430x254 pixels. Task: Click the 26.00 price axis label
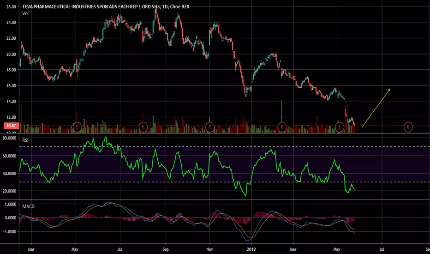coord(11,6)
